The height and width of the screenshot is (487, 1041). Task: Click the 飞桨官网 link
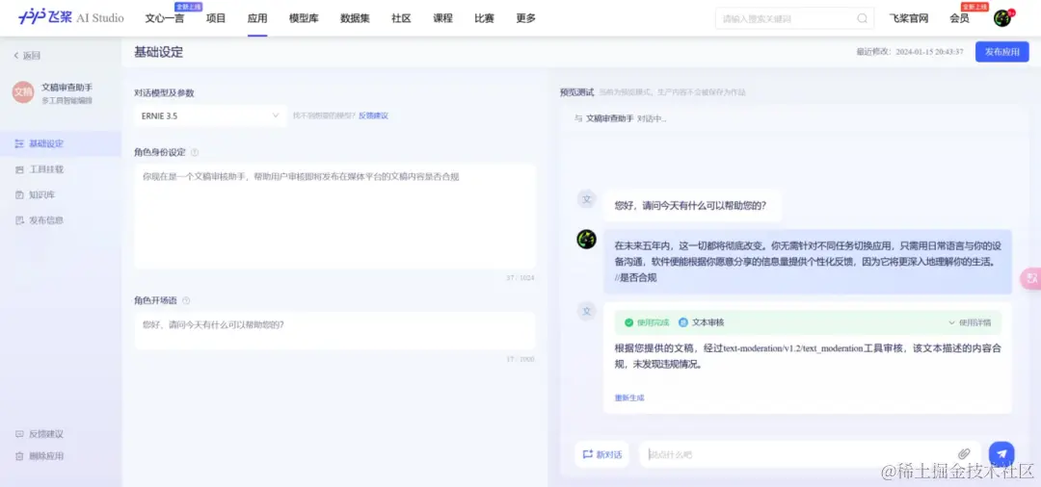click(908, 18)
